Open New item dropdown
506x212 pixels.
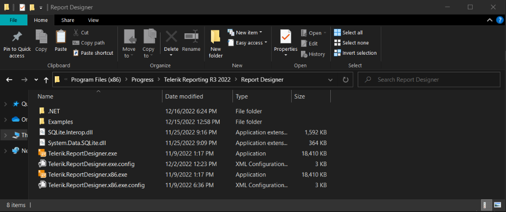point(245,33)
